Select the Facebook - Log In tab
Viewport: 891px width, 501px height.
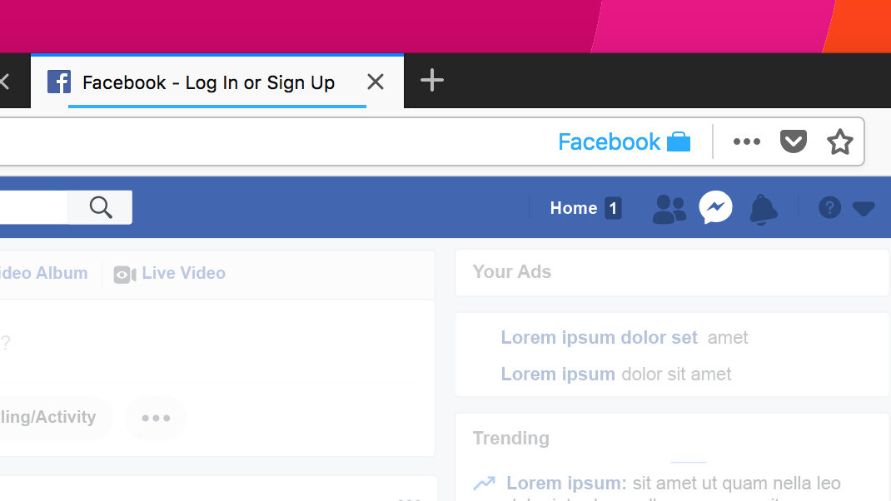pos(208,82)
